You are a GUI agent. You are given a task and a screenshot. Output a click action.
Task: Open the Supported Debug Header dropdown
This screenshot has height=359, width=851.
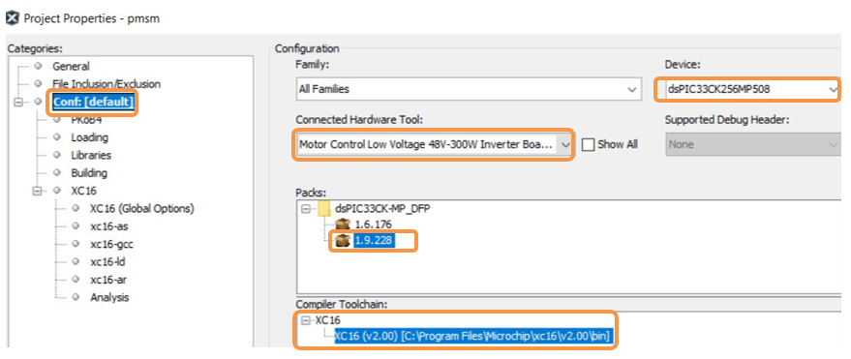(752, 145)
